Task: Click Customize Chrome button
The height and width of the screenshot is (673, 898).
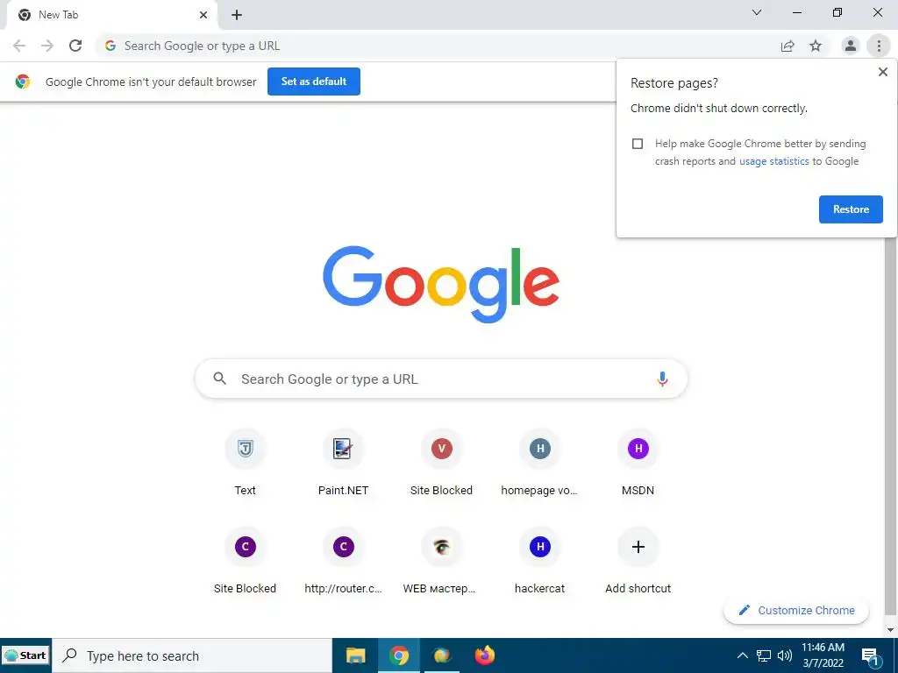Action: coord(796,610)
